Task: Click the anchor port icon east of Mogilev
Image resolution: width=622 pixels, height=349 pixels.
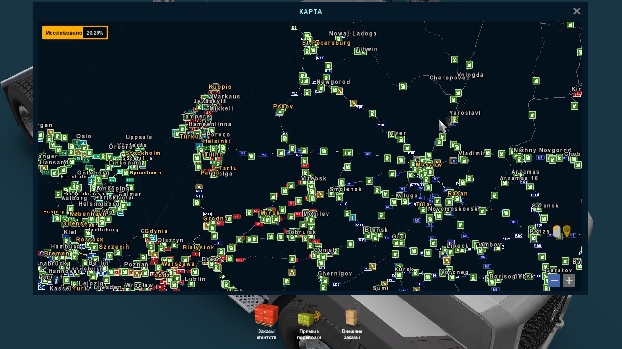Action: coord(352,217)
